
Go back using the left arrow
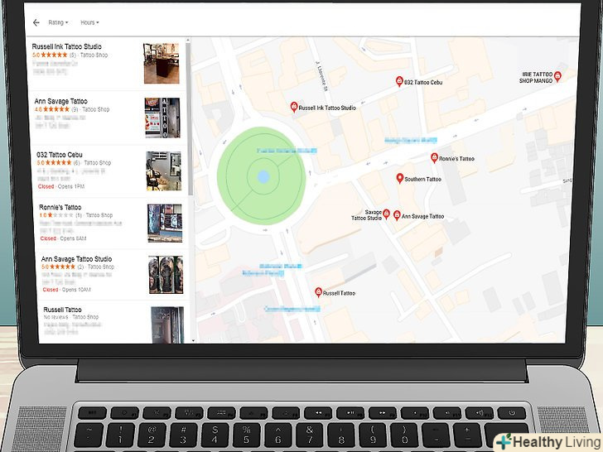pos(36,22)
